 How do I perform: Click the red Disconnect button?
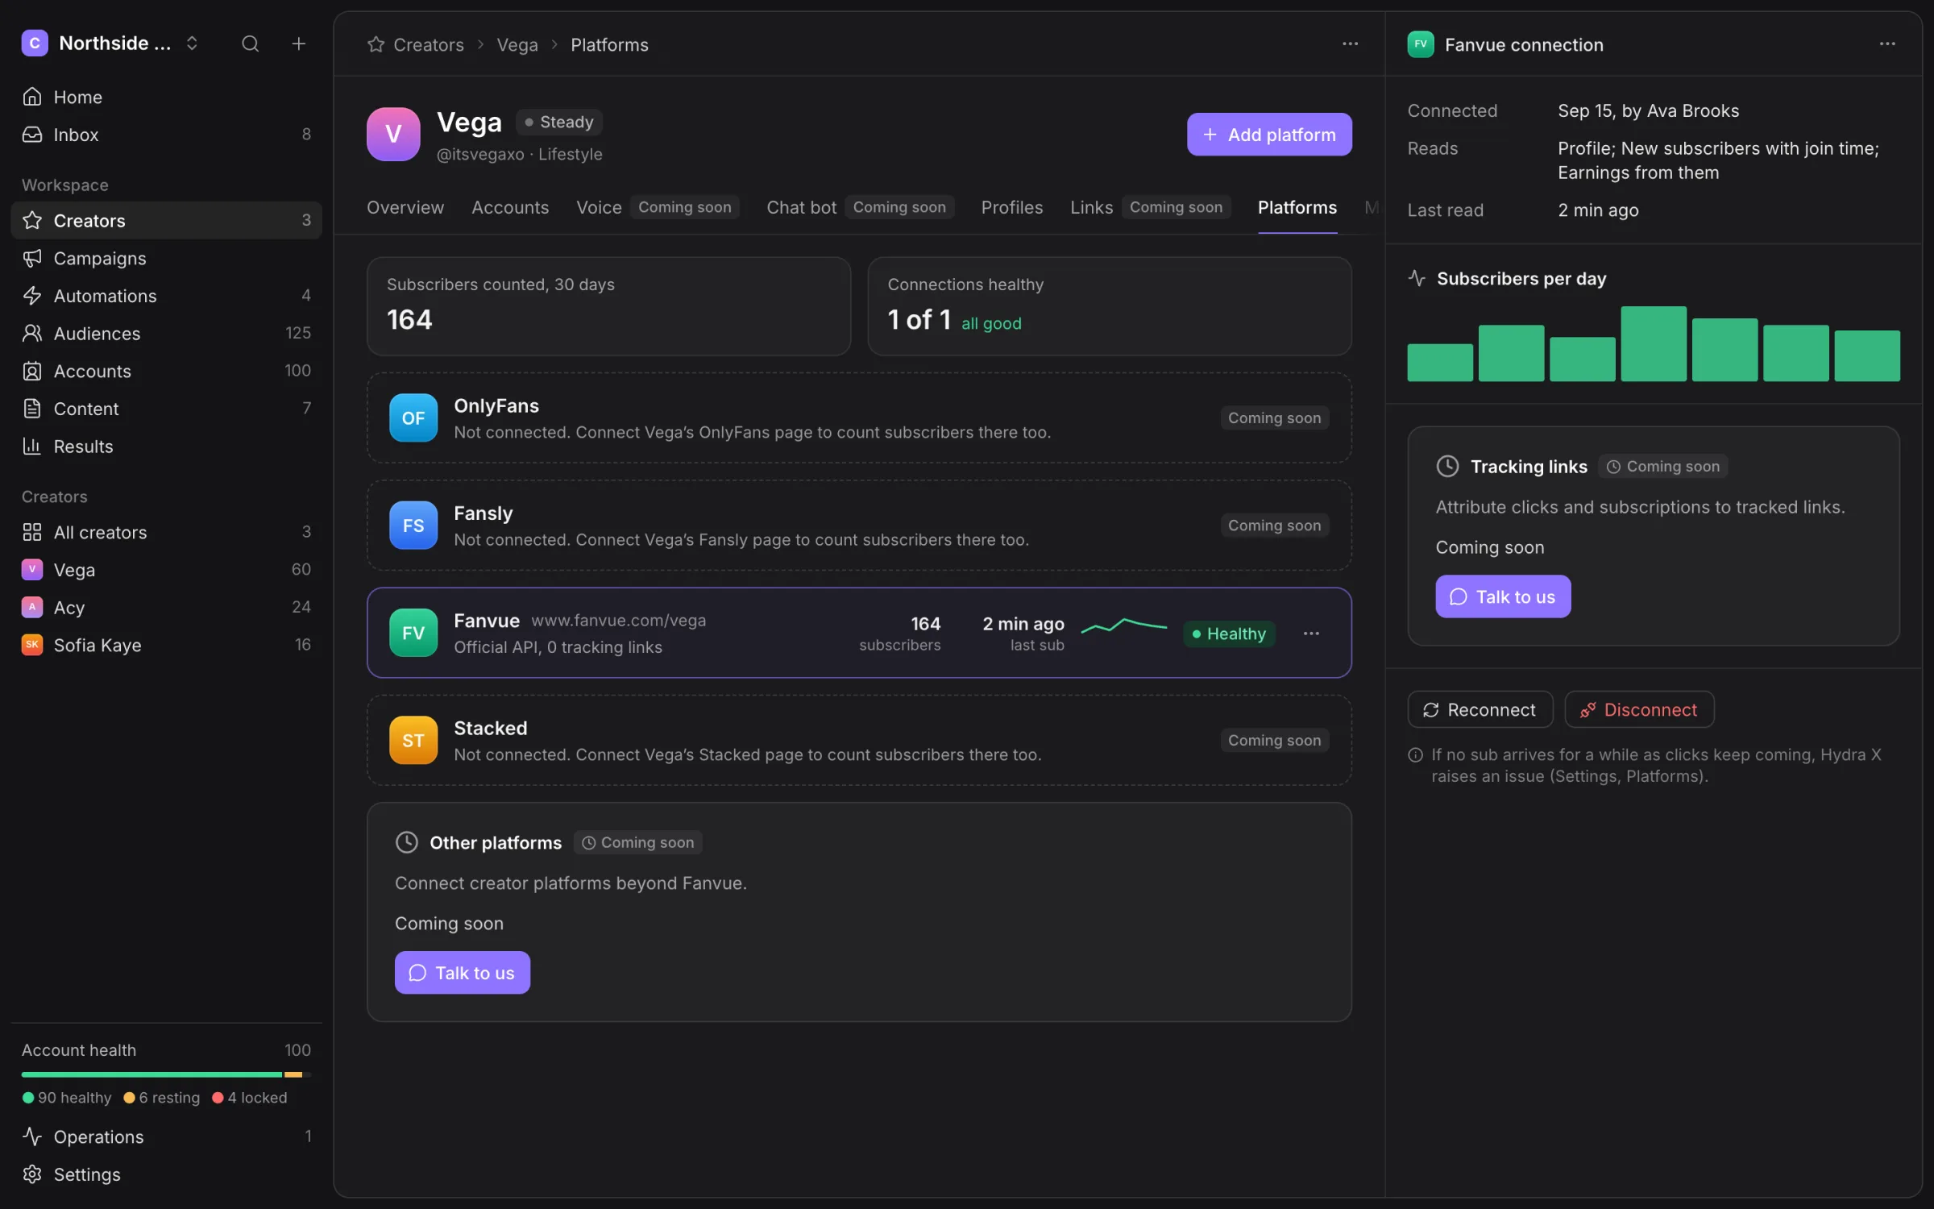1639,709
